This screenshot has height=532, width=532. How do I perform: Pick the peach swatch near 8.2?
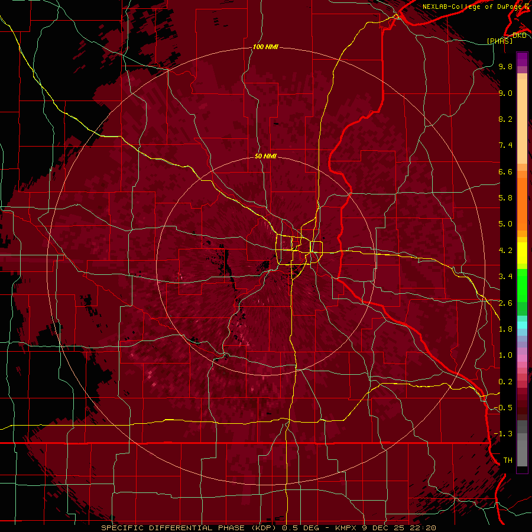click(522, 122)
